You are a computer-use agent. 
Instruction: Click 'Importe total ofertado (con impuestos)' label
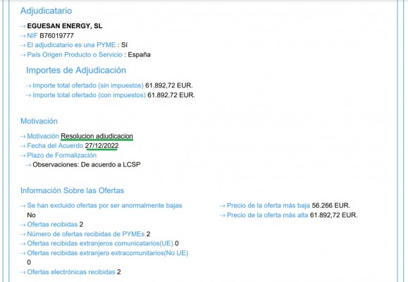(89, 95)
